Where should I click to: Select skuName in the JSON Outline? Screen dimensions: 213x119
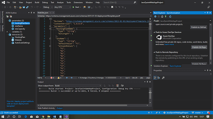click(x=19, y=26)
